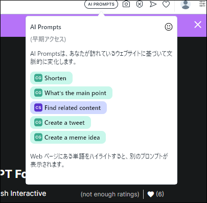Close the purple banner with X
207x203 pixels.
point(198,25)
